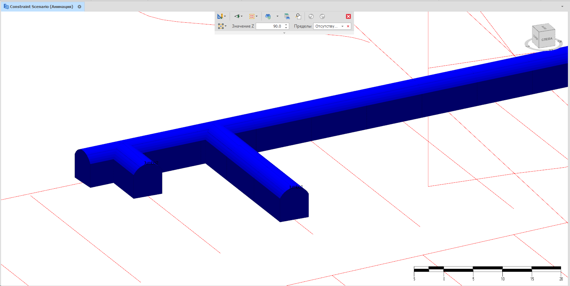
Task: Click the magnifier zoom-to-selection icon
Action: [299, 16]
